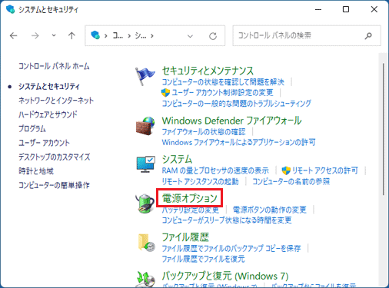The width and height of the screenshot is (389, 288).
Task: Open ネットワークとインターネット category
Action: click(56, 101)
